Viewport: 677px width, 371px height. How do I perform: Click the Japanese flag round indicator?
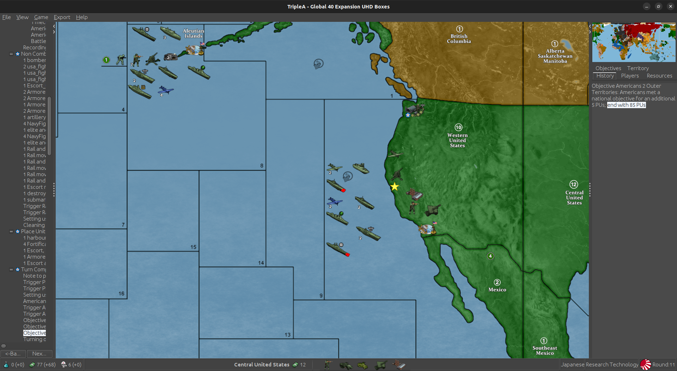click(x=646, y=365)
